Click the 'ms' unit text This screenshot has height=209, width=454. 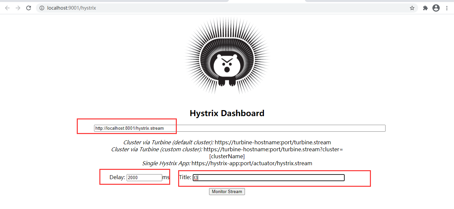[x=166, y=177]
